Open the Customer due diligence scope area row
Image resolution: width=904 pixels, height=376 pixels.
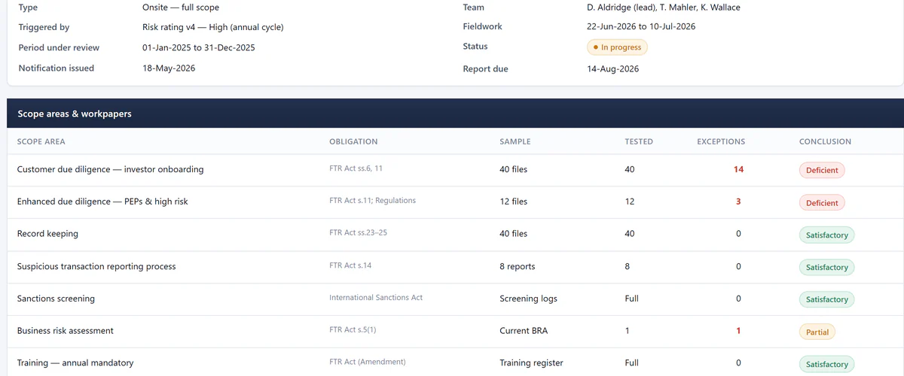[x=455, y=170]
